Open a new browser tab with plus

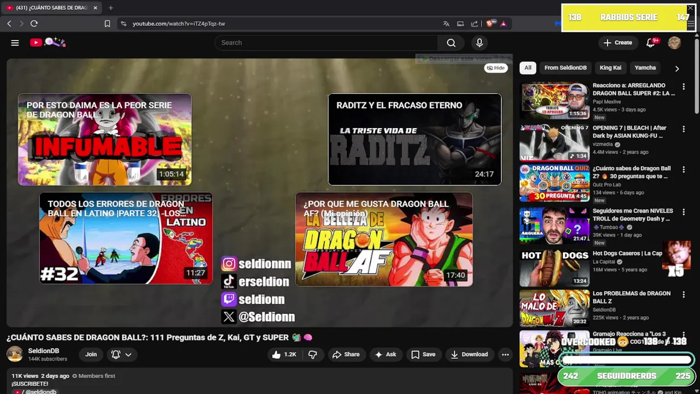(110, 8)
